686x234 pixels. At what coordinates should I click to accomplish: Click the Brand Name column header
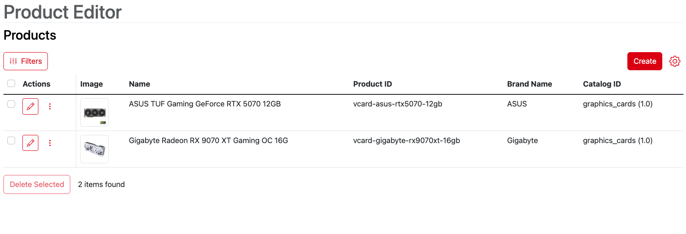(x=529, y=84)
